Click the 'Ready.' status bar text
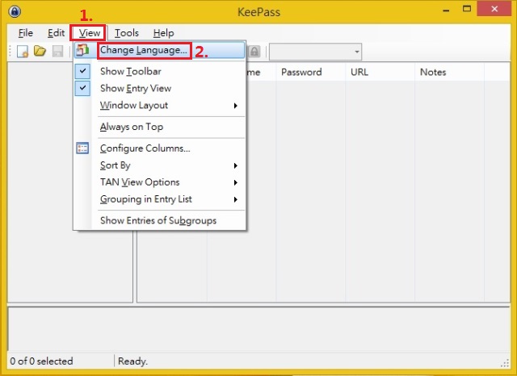517x376 pixels. coord(132,361)
